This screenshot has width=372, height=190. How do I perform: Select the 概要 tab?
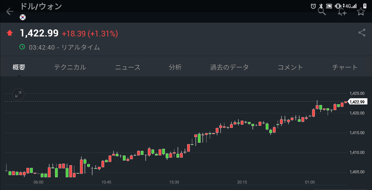(19, 67)
